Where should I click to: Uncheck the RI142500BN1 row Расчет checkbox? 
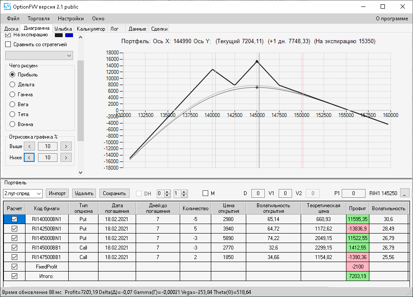[x=15, y=228]
